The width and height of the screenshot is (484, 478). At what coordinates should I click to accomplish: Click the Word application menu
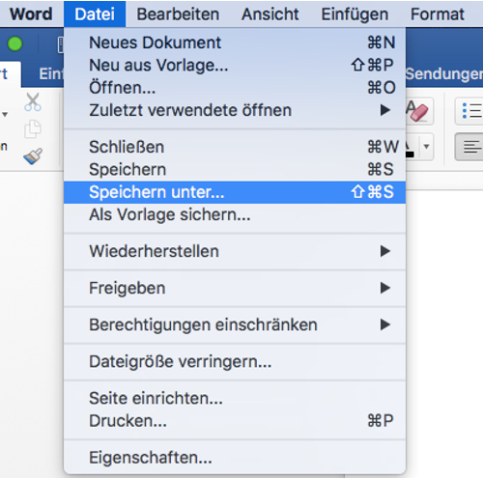pos(31,14)
